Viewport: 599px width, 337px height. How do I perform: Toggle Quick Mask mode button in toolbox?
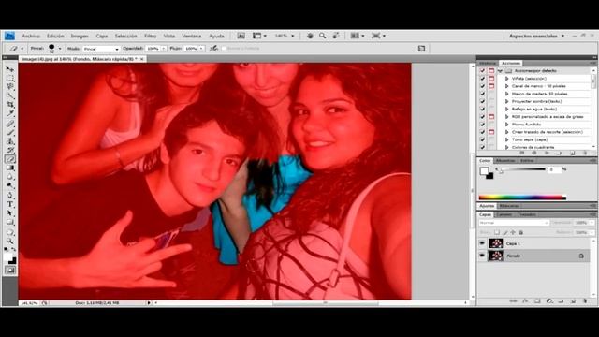(x=10, y=271)
